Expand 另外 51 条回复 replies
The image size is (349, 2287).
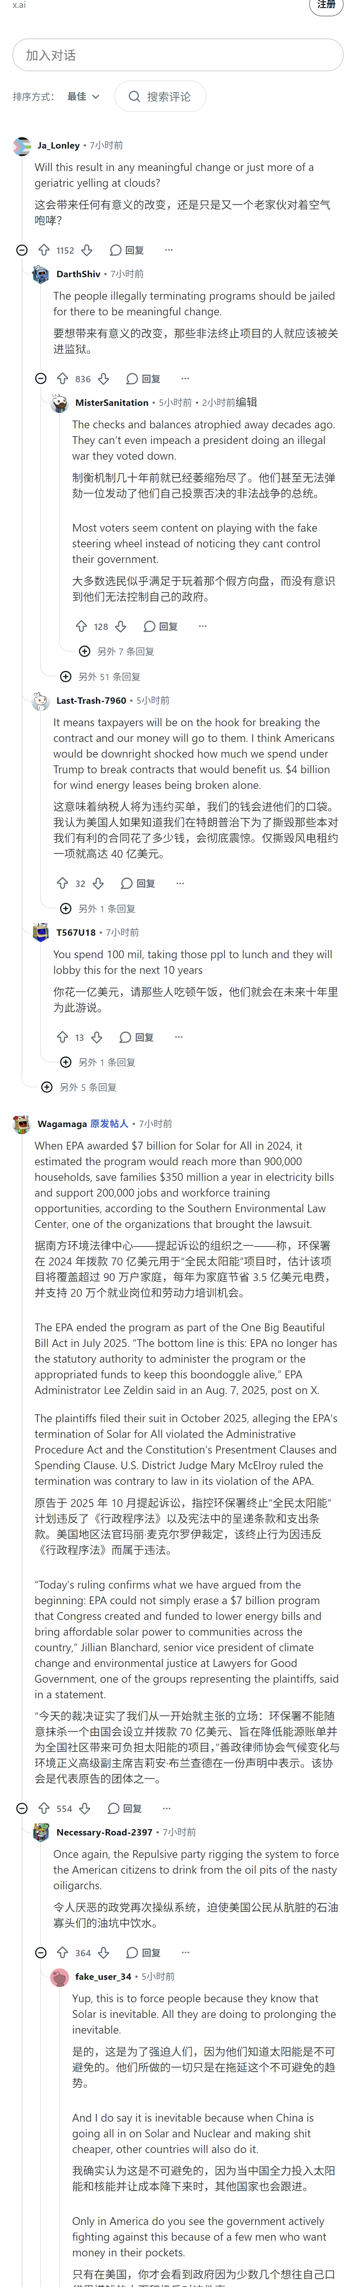100,676
